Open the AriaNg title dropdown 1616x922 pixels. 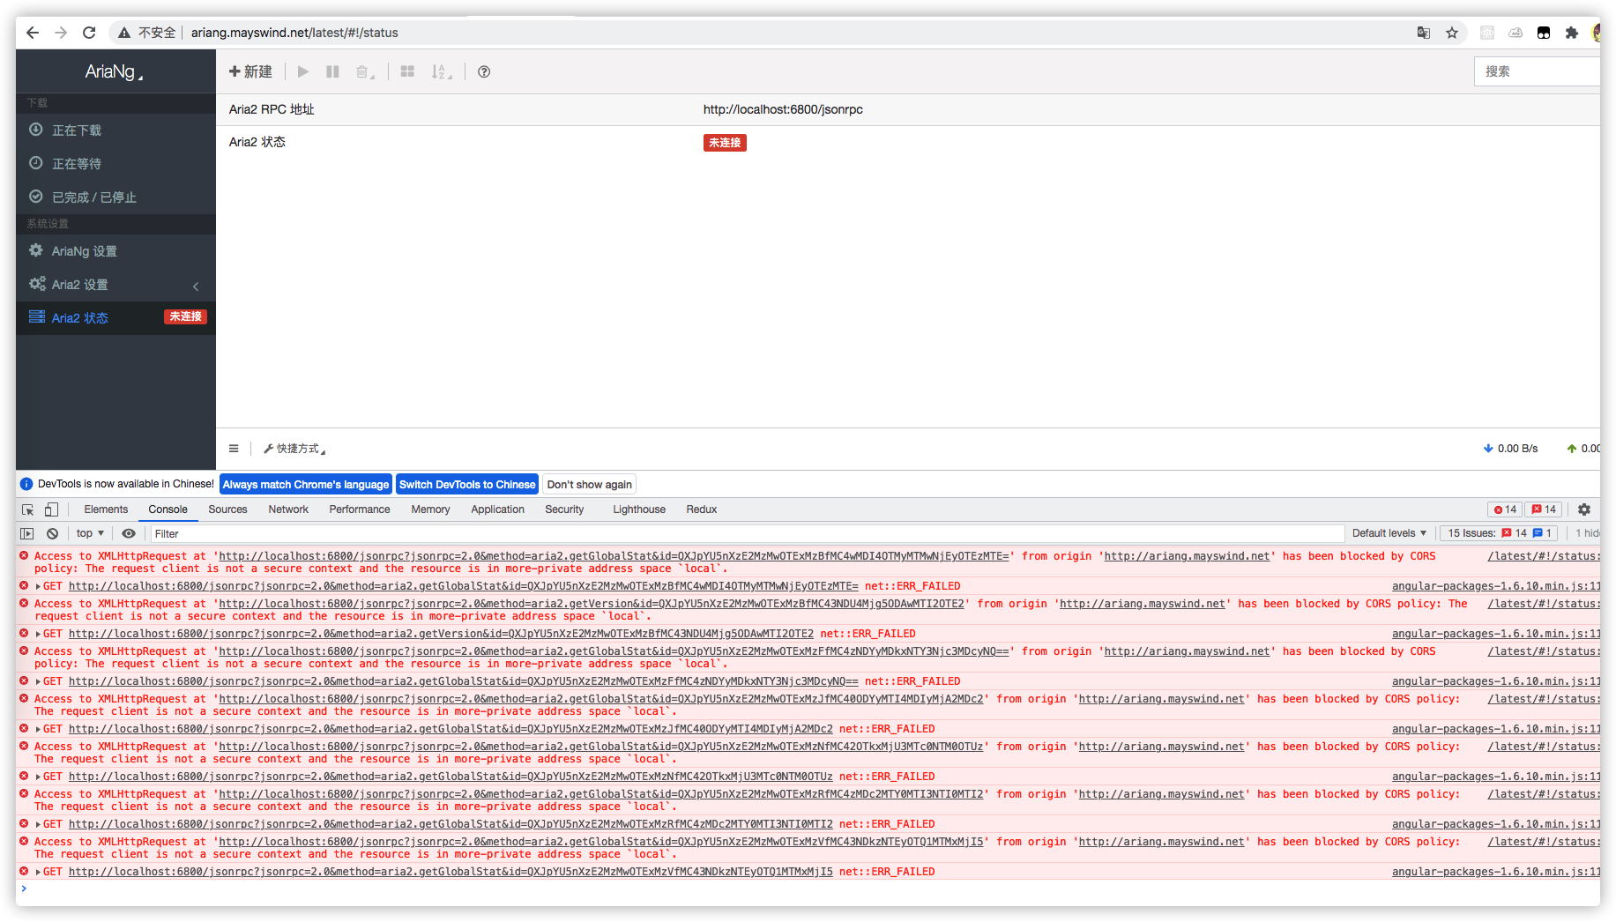point(114,71)
